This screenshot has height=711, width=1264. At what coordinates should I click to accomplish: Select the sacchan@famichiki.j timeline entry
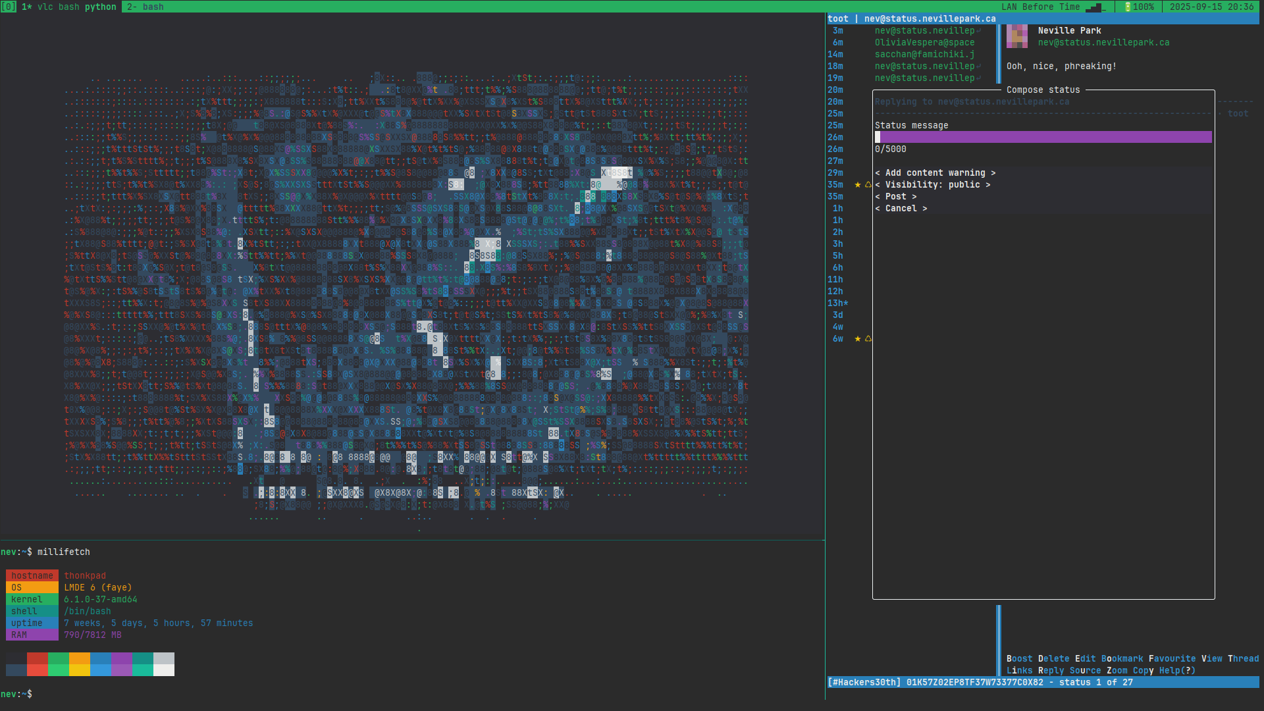tap(924, 55)
